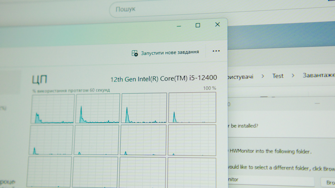Select the ЦП heading

[x=40, y=79]
